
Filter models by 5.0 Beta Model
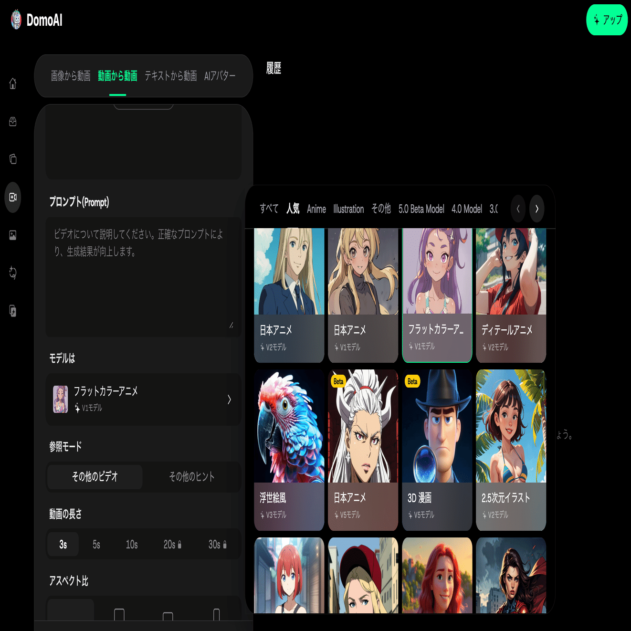tap(421, 209)
